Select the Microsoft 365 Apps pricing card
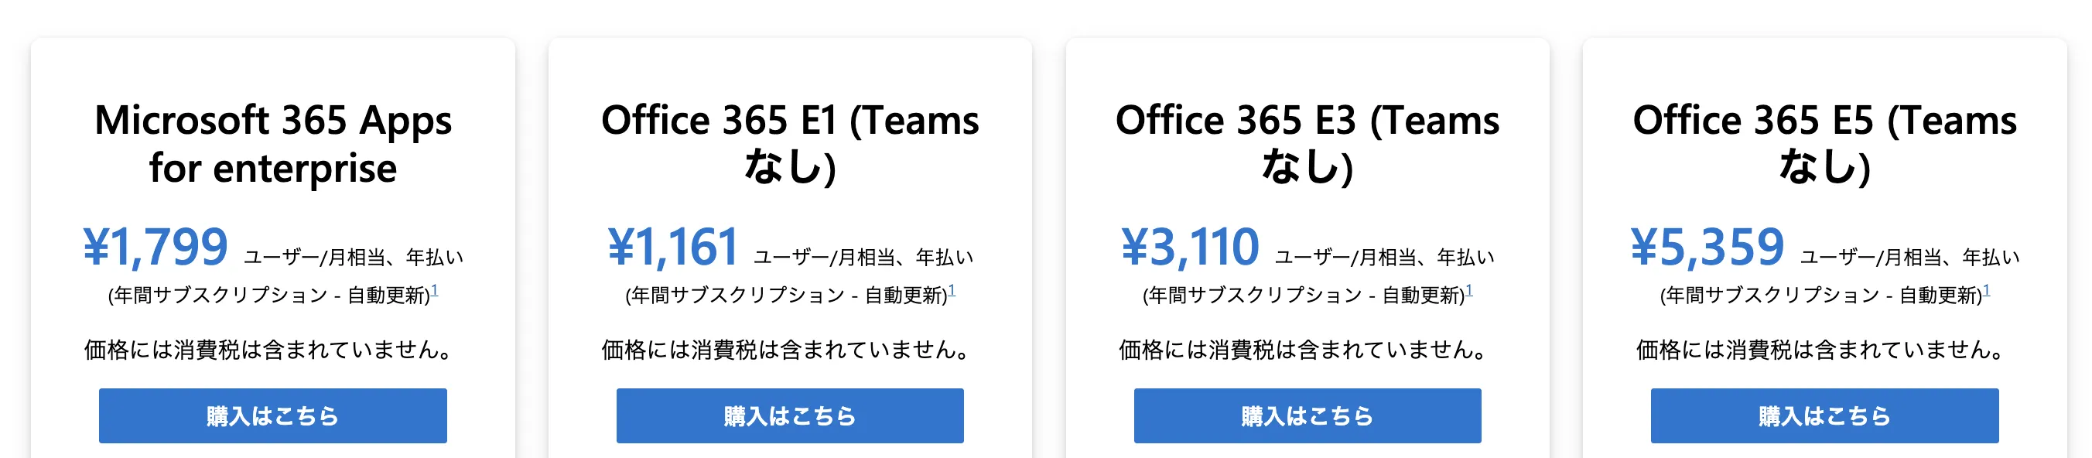 click(x=273, y=244)
